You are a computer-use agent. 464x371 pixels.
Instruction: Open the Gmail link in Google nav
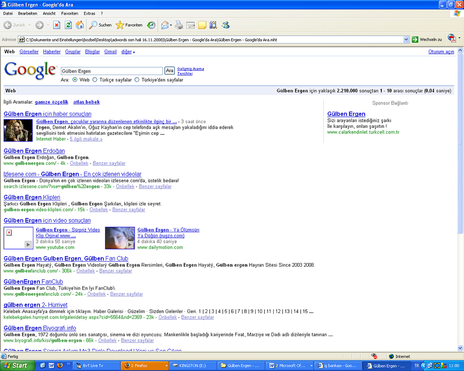coord(110,51)
